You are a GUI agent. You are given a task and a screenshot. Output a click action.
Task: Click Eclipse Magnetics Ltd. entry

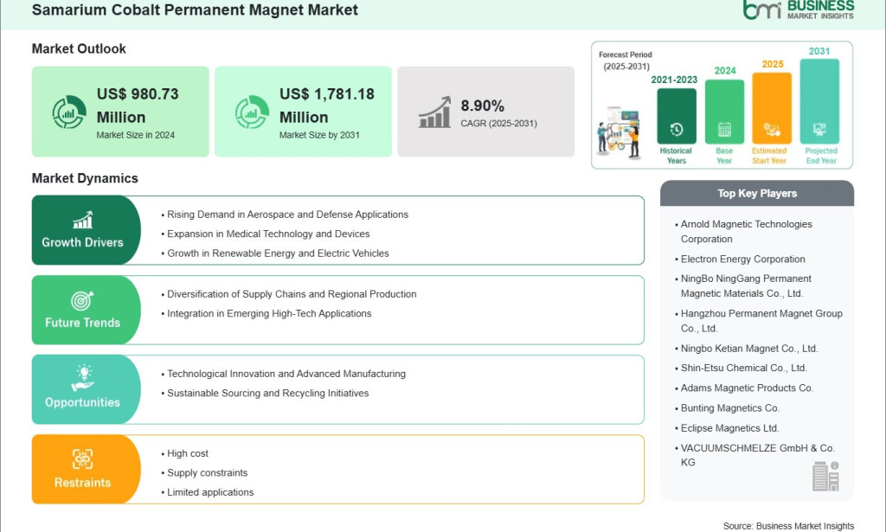coord(730,428)
